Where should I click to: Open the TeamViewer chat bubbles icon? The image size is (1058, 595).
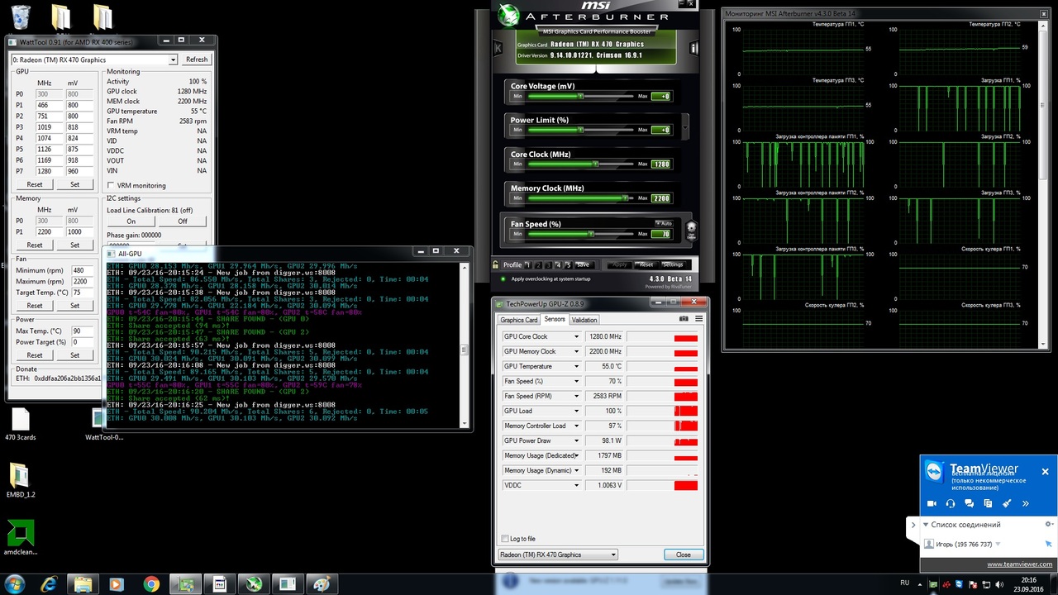970,503
